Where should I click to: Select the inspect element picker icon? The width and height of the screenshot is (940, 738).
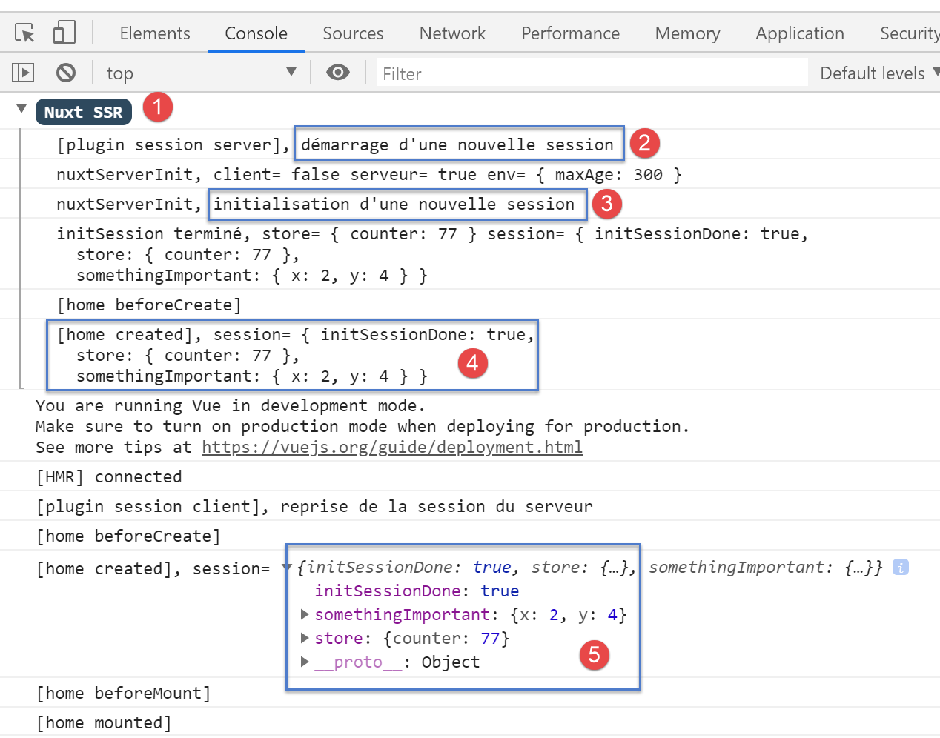tap(24, 33)
